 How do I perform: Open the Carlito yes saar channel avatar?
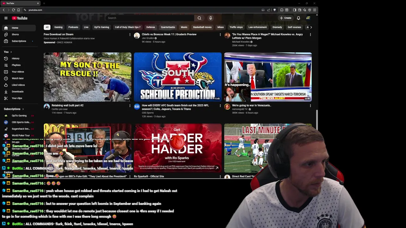click(47, 106)
